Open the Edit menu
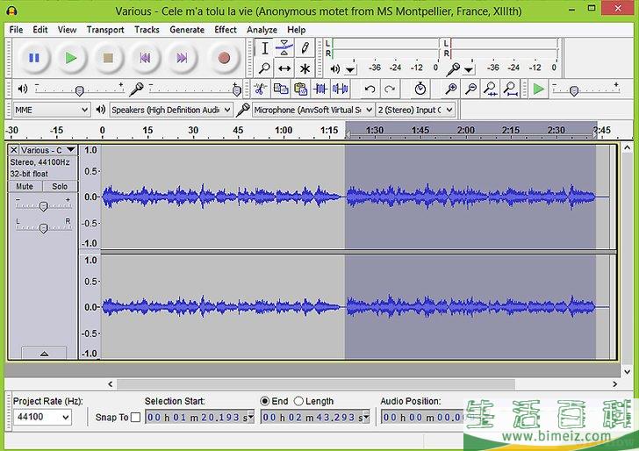Viewport: 639px width, 451px height. (x=40, y=30)
